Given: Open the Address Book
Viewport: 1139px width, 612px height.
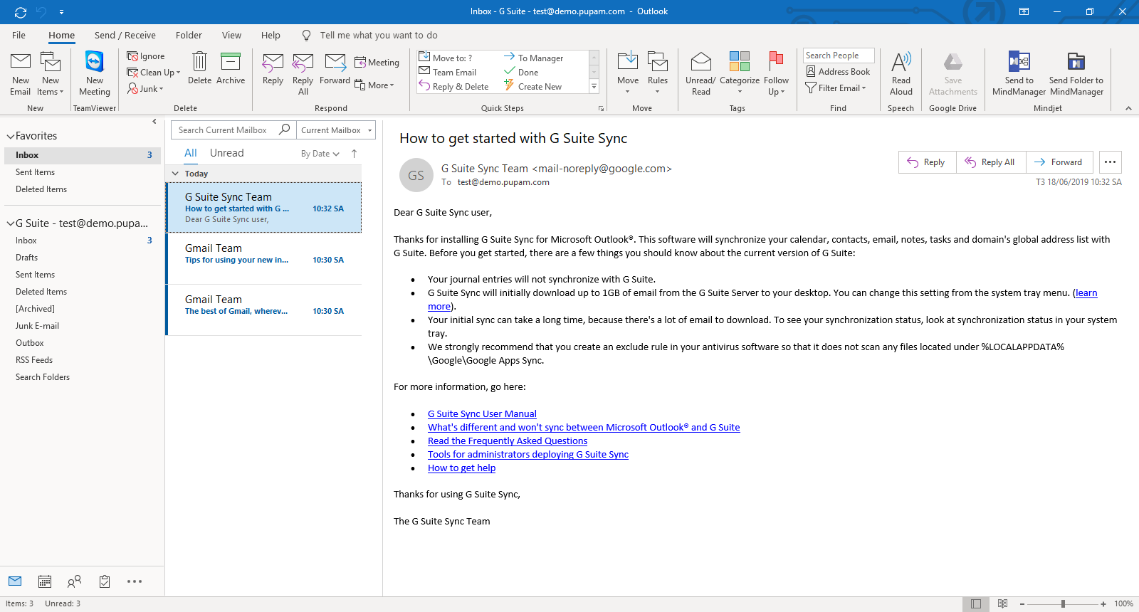Looking at the screenshot, I should (838, 71).
